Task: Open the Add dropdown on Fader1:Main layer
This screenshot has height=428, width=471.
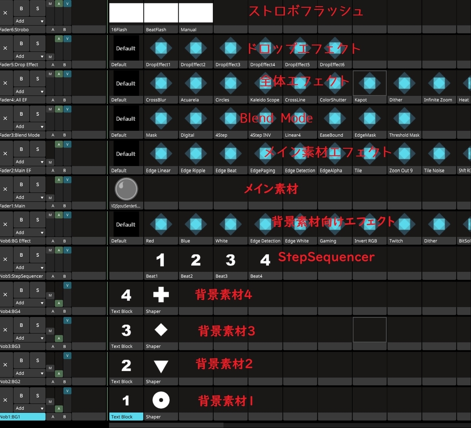Action: click(29, 197)
